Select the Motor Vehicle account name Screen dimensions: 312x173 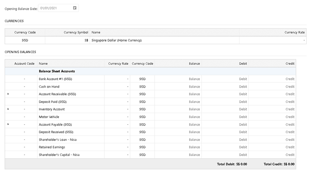(x=49, y=117)
